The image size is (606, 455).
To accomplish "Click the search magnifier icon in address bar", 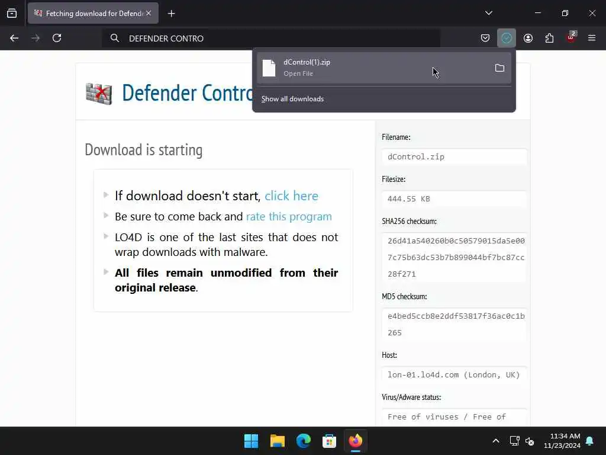I will pyautogui.click(x=114, y=38).
